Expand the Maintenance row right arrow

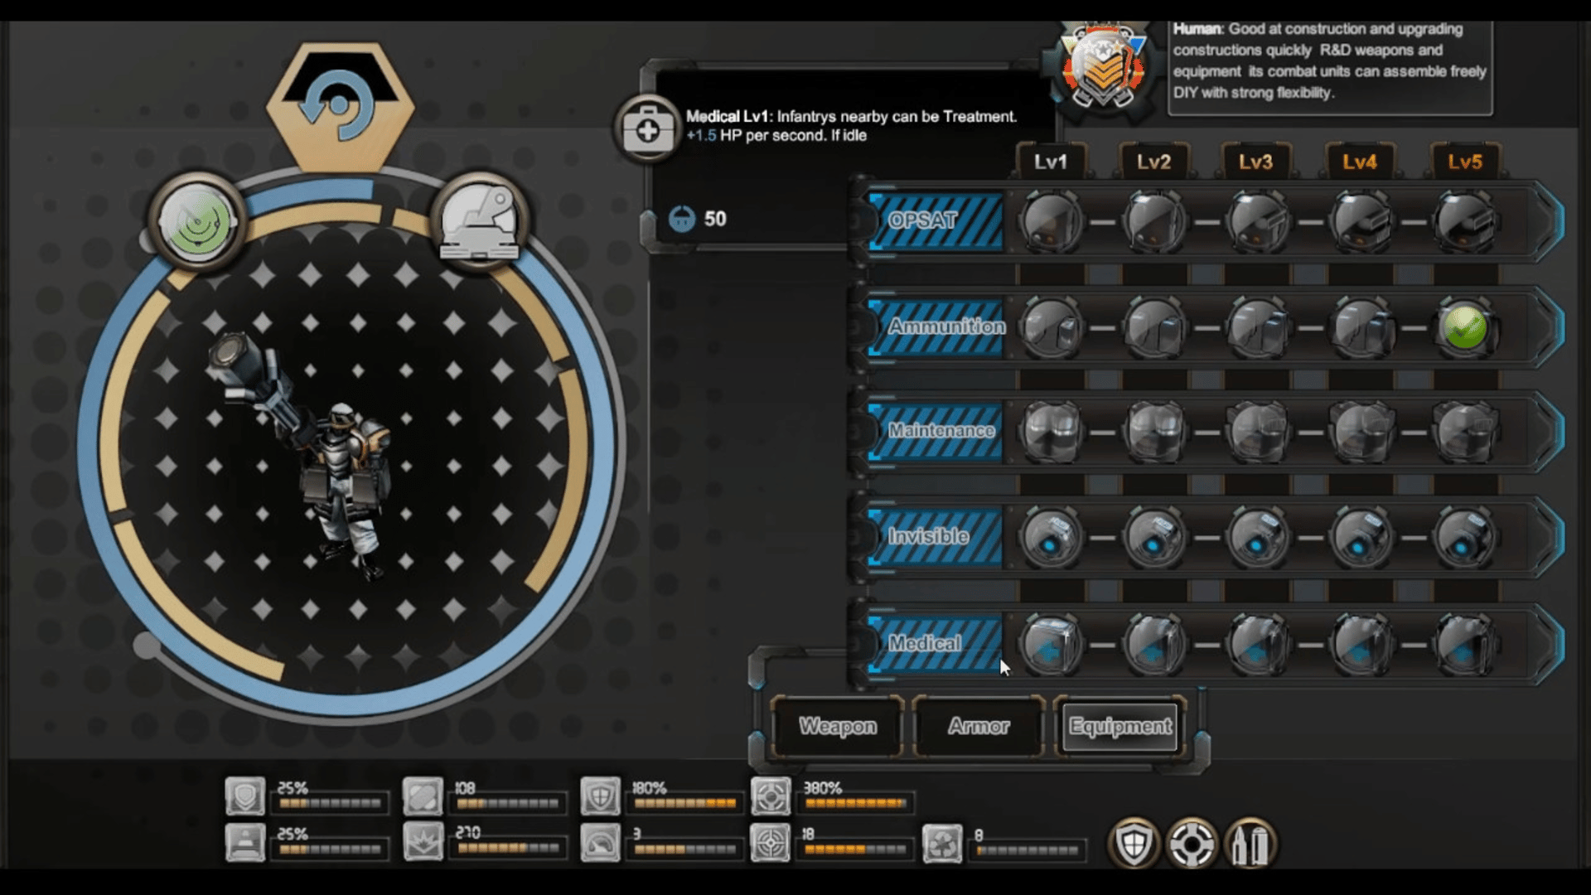1548,432
